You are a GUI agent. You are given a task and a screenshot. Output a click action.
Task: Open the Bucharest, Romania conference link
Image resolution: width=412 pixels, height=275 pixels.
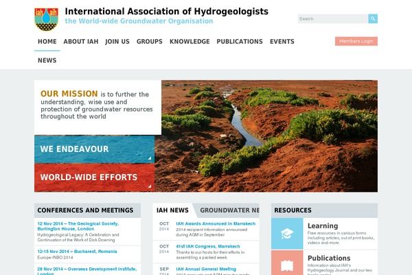(77, 252)
